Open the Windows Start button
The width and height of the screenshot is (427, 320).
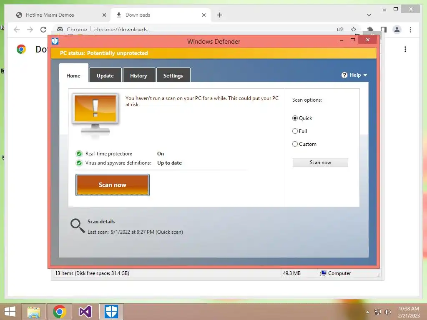[x=10, y=312]
